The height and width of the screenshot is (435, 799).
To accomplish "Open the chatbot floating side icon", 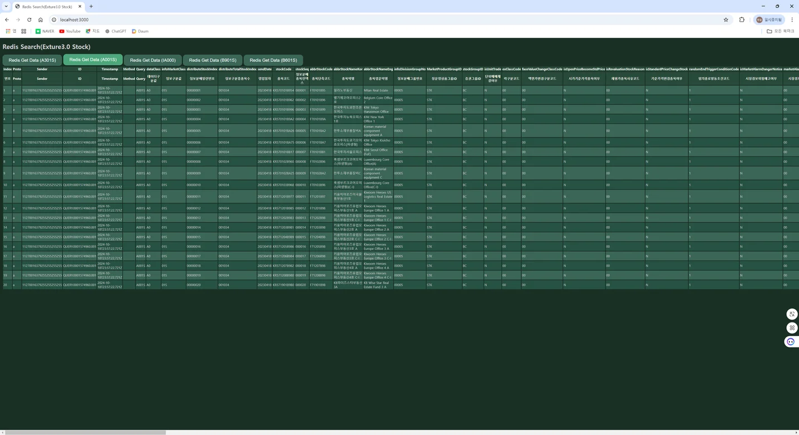I will coord(791,341).
